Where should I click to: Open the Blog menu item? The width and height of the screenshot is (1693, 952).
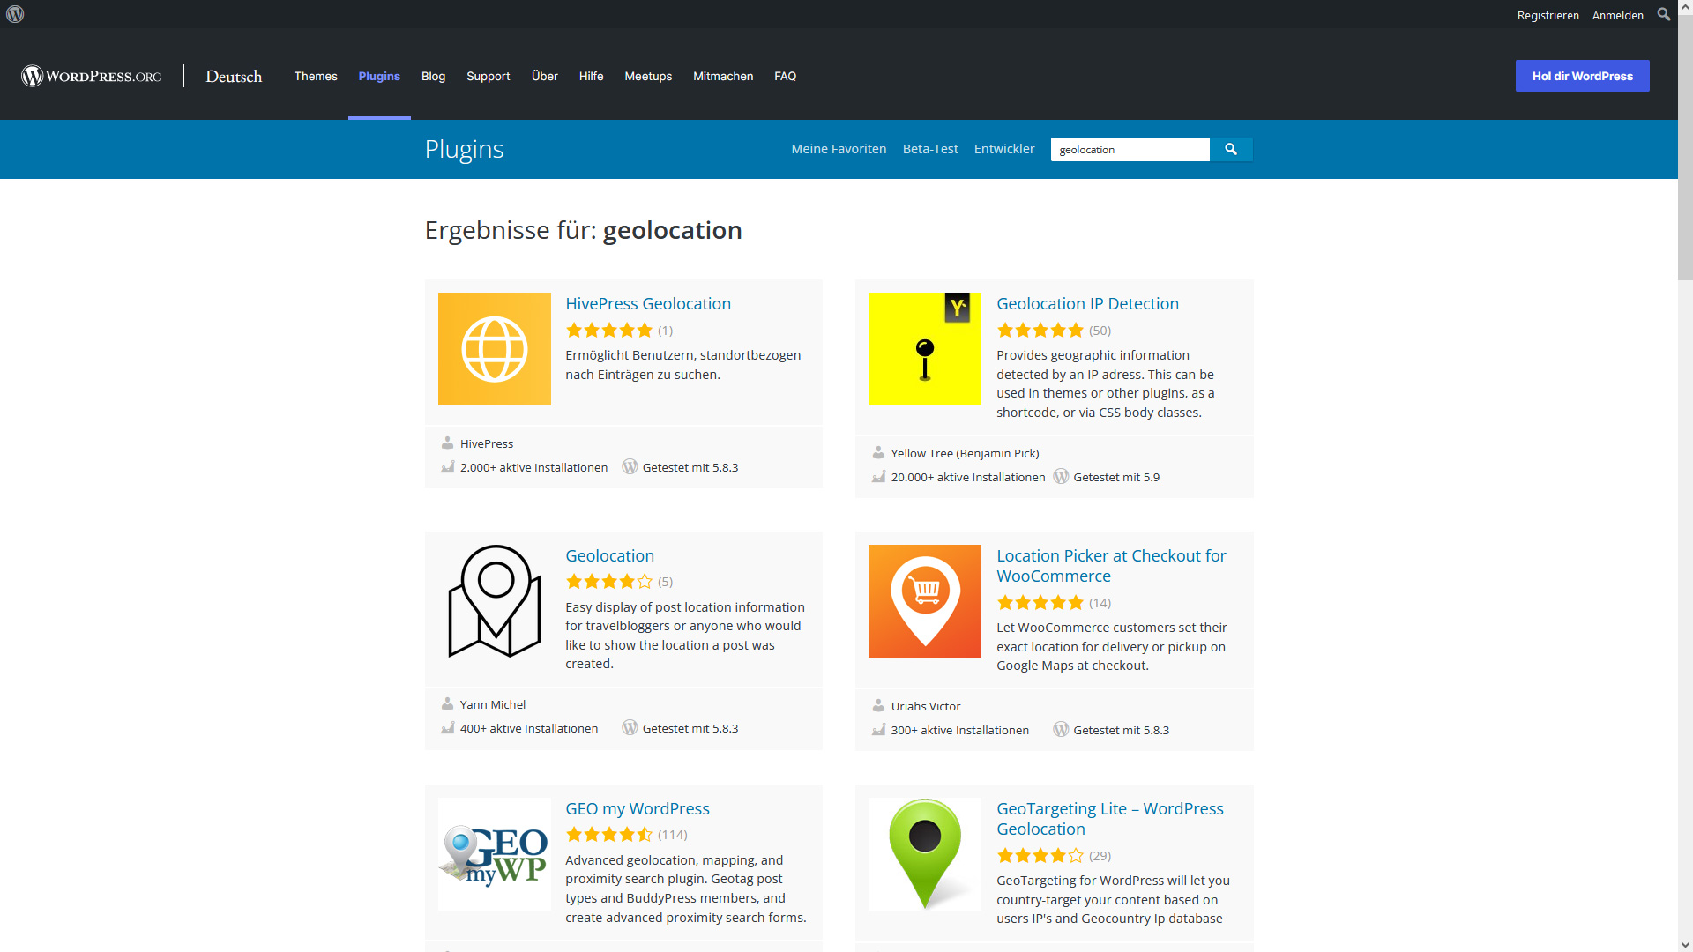click(x=433, y=76)
